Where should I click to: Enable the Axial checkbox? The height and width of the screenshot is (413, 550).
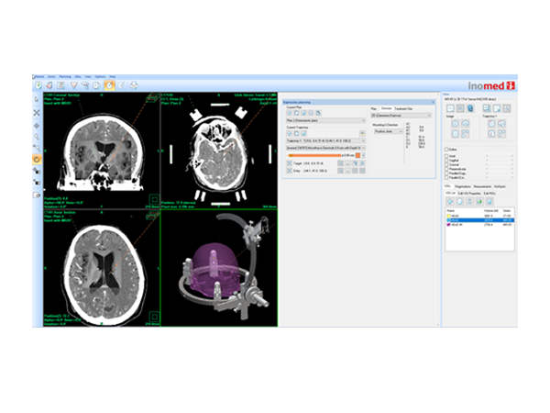pos(446,156)
